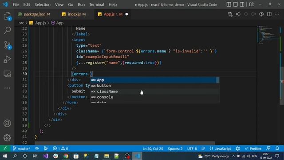Close the unsaved App.js tab dot

tap(126, 14)
